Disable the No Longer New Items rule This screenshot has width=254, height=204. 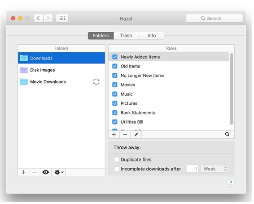115,76
